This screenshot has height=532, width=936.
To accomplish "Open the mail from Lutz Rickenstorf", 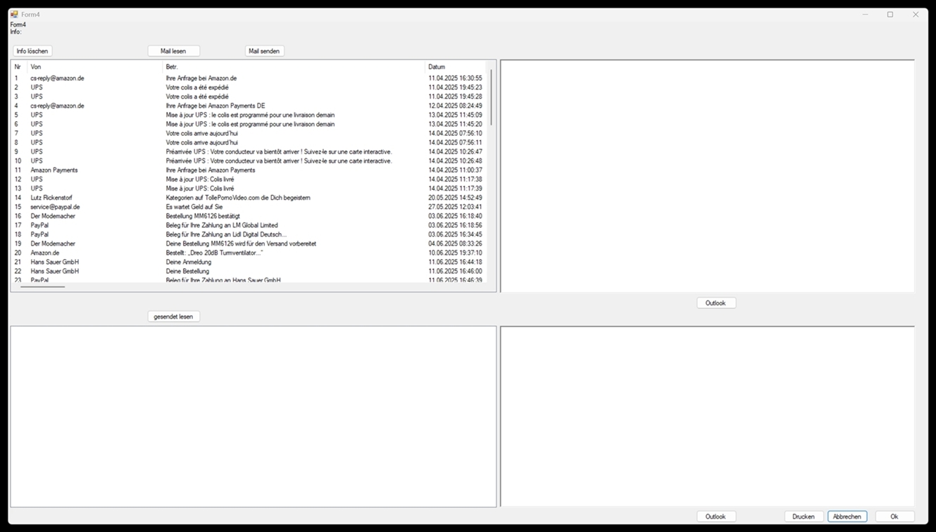I will coord(51,198).
